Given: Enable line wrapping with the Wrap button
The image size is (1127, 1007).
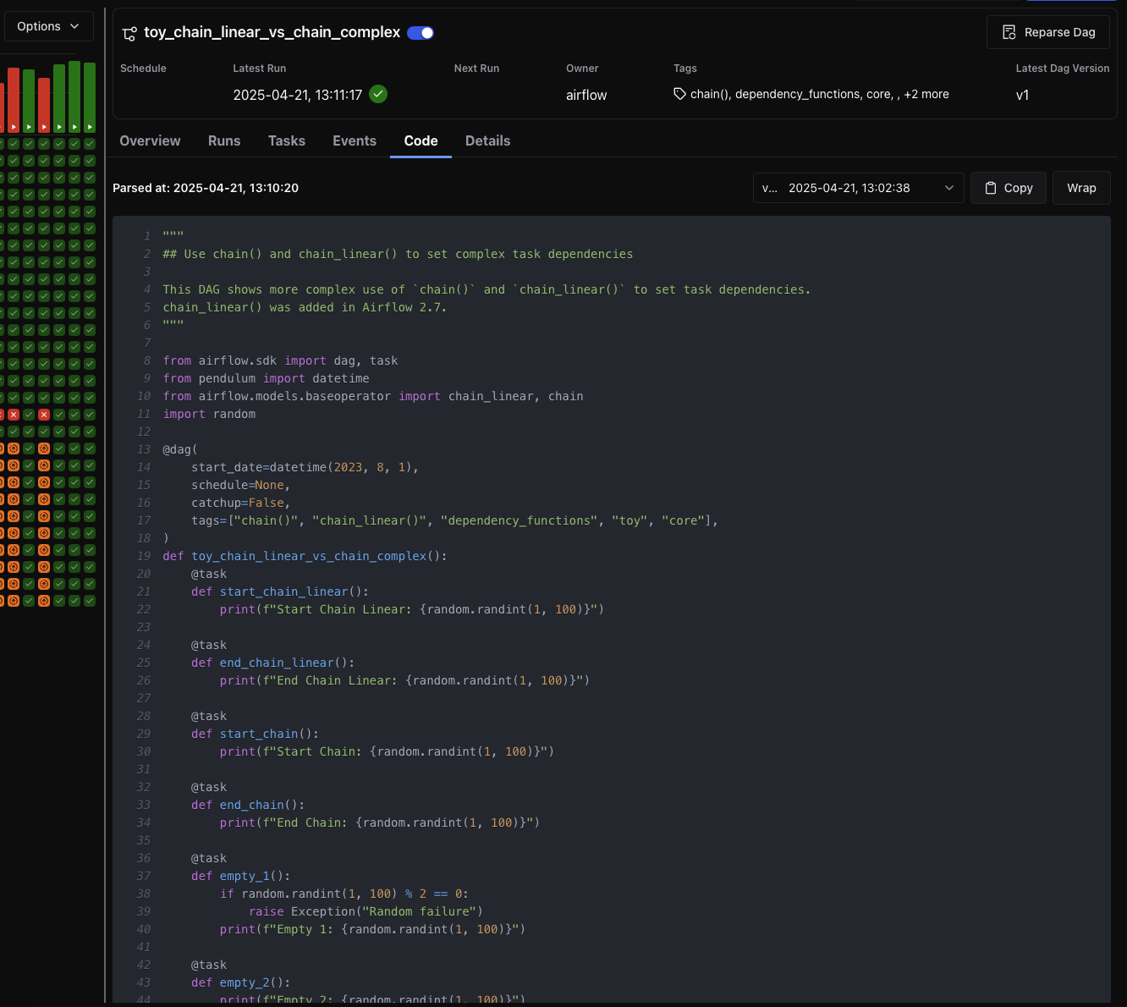Looking at the screenshot, I should [1081, 188].
